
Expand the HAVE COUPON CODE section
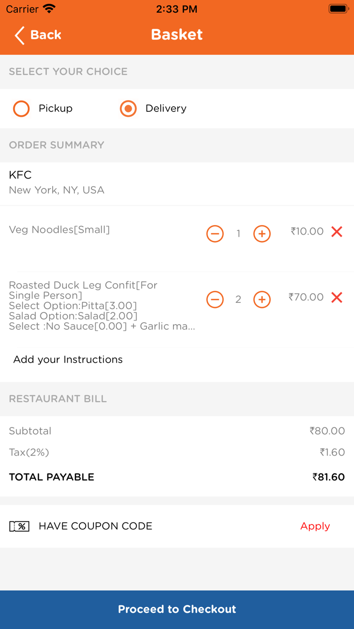pos(95,526)
